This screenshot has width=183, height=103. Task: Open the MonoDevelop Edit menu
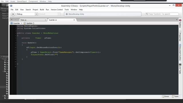pos(17,9)
